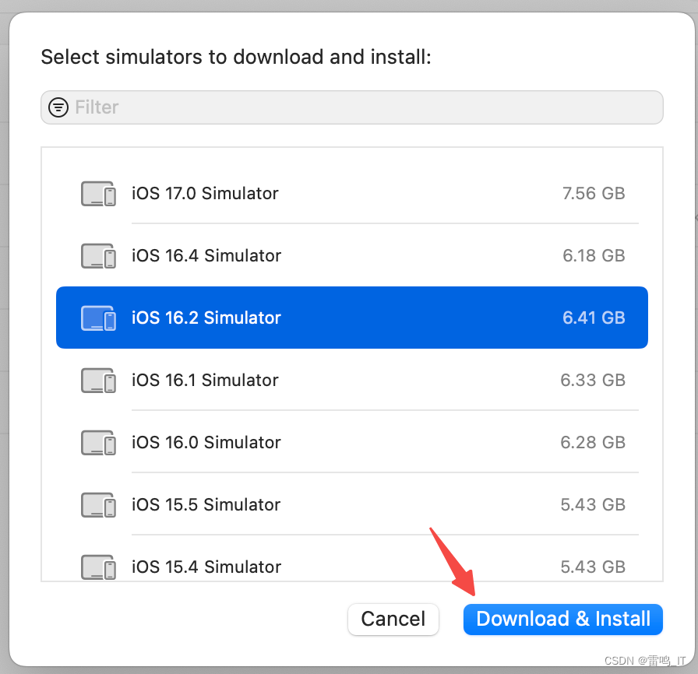698x674 pixels.
Task: Click the iOS 16.0 Simulator device icon
Action: click(x=98, y=443)
